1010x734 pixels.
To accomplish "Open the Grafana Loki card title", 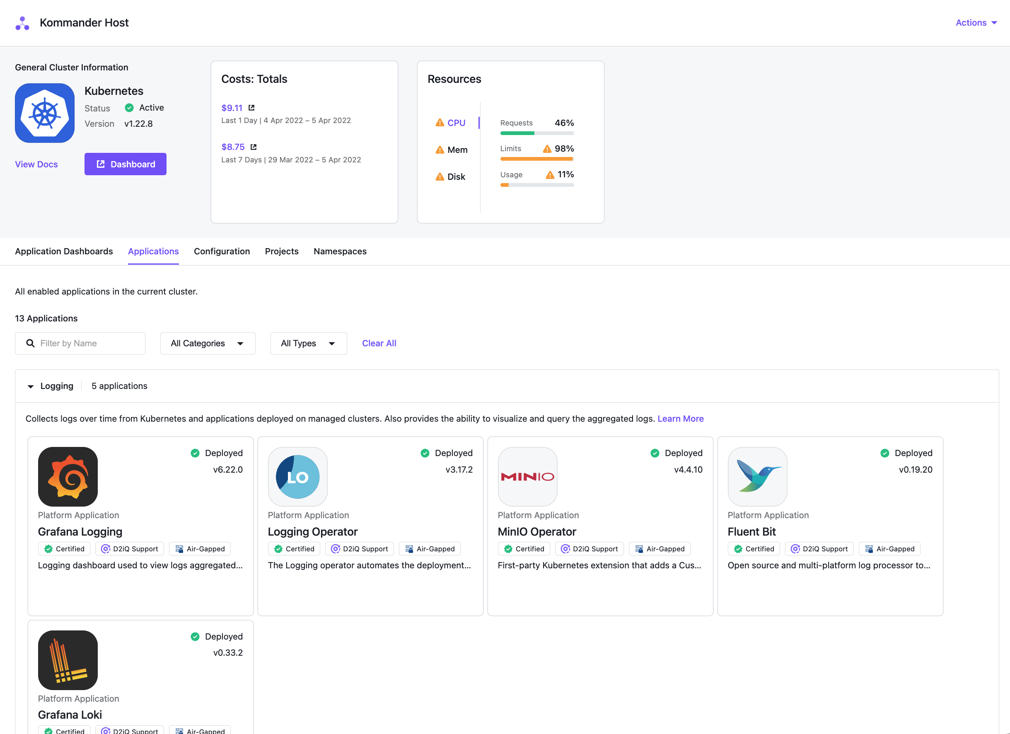I will tap(70, 715).
